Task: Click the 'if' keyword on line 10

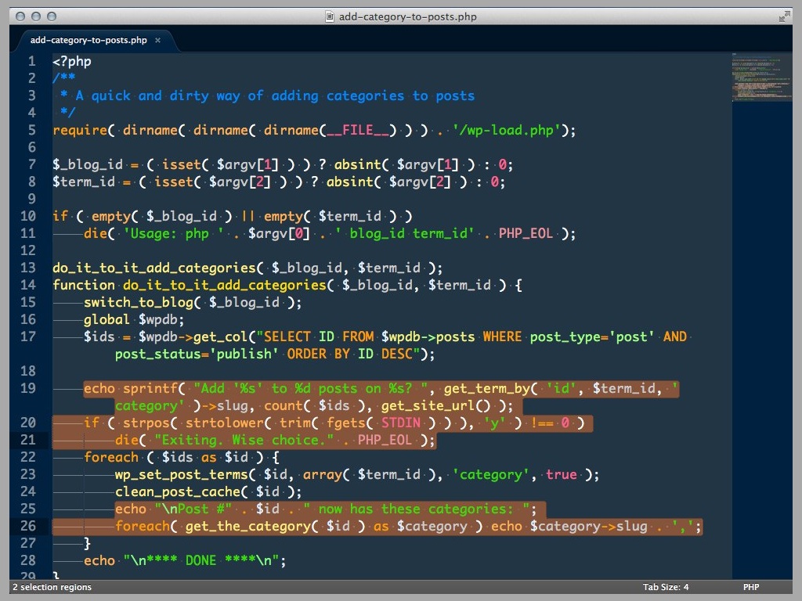Action: tap(60, 216)
